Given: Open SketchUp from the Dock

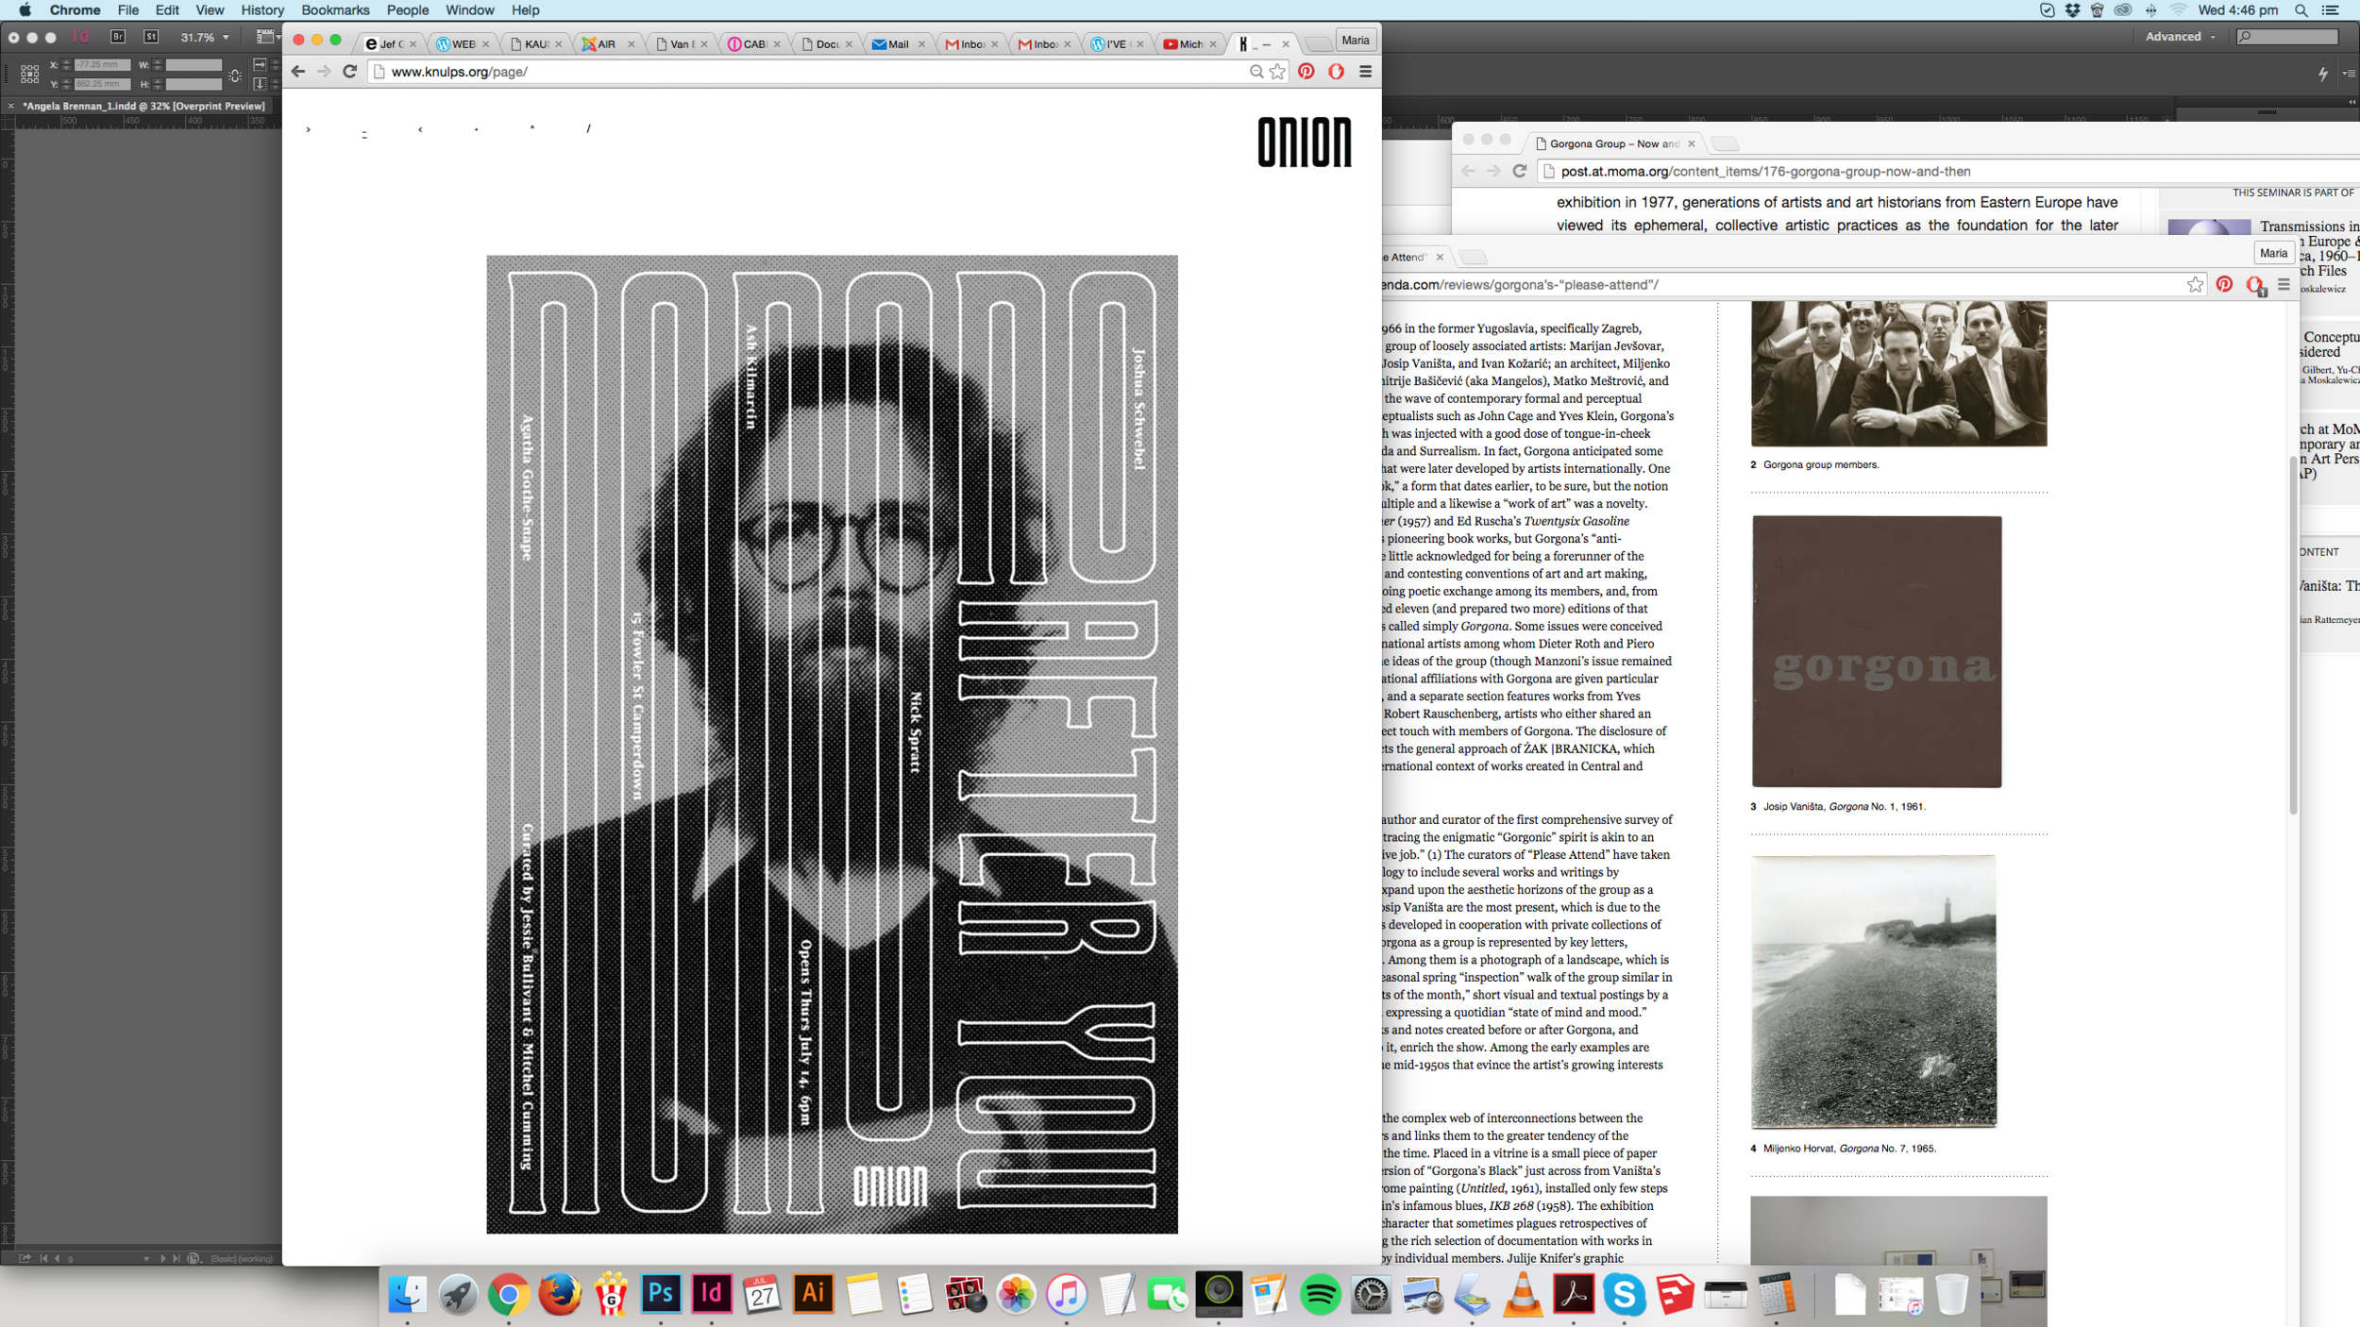Looking at the screenshot, I should coord(1675,1294).
